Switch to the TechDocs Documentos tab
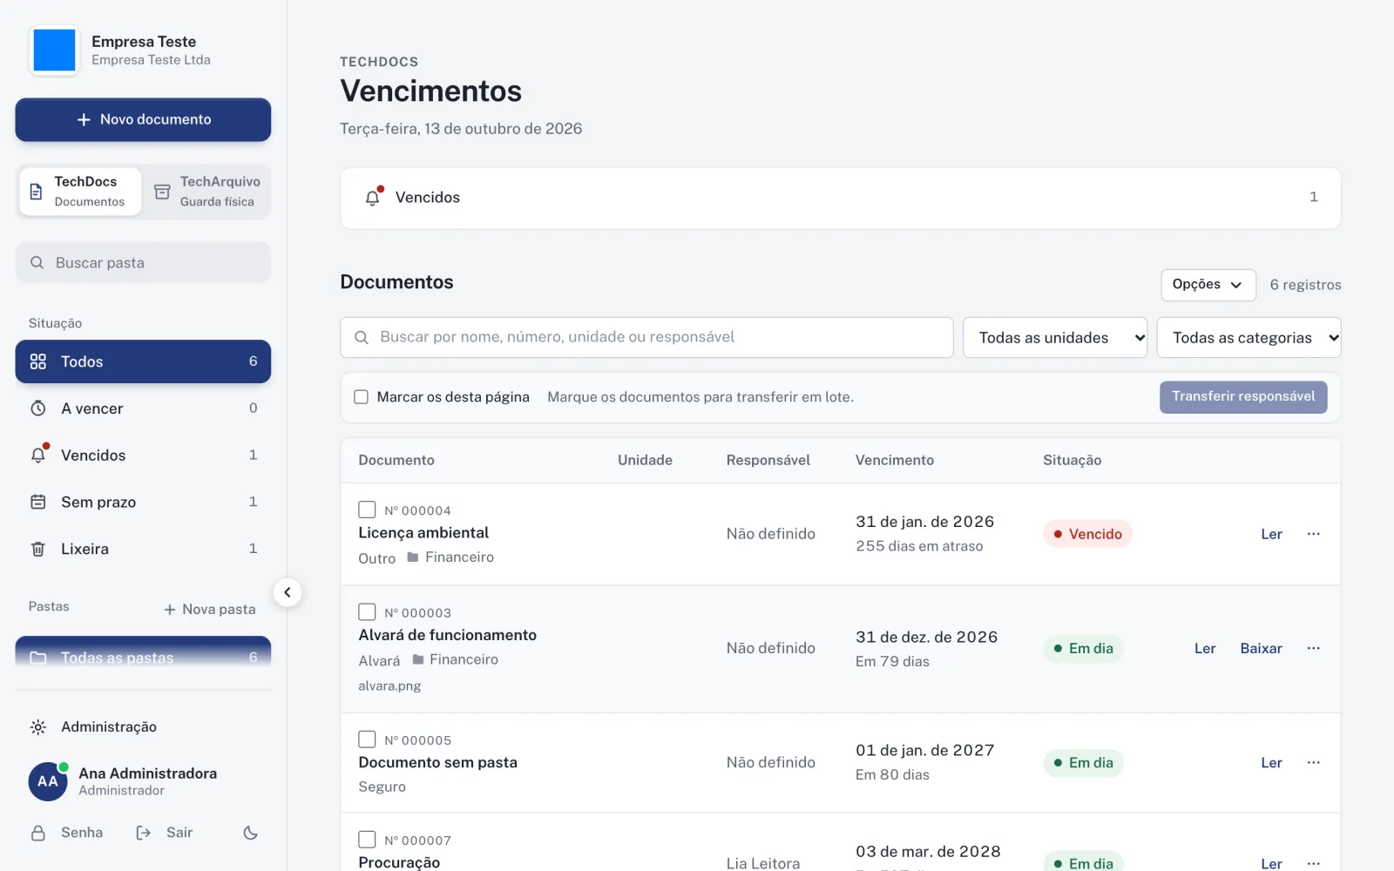 click(80, 192)
